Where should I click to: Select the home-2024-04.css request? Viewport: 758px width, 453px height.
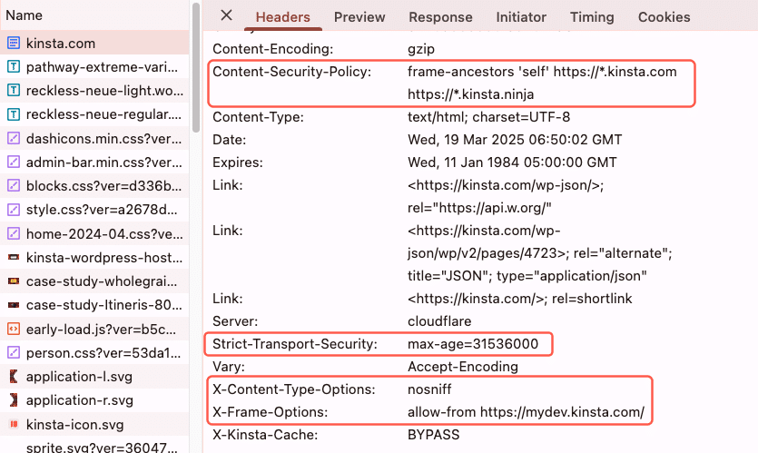pyautogui.click(x=94, y=233)
